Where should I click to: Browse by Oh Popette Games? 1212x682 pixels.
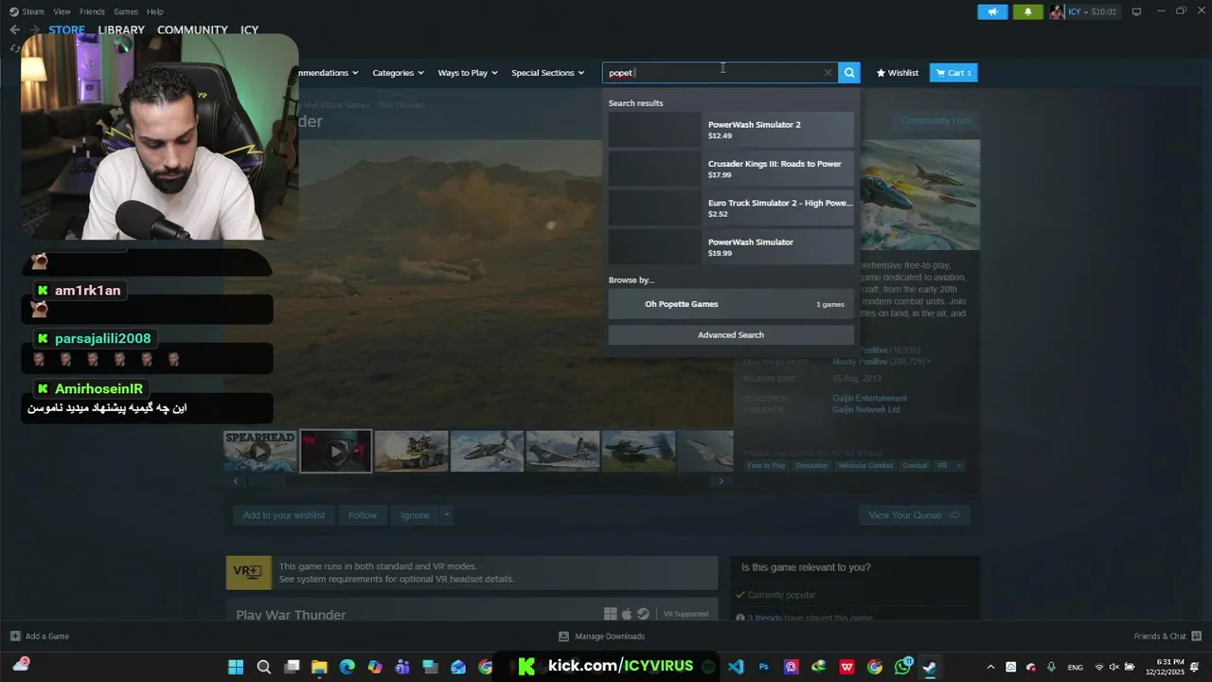730,304
